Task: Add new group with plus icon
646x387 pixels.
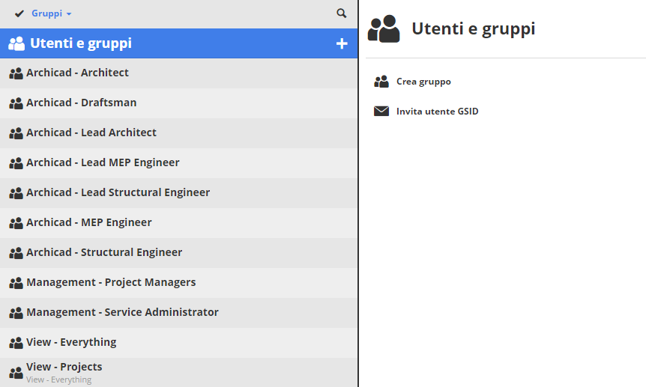Action: pos(342,44)
